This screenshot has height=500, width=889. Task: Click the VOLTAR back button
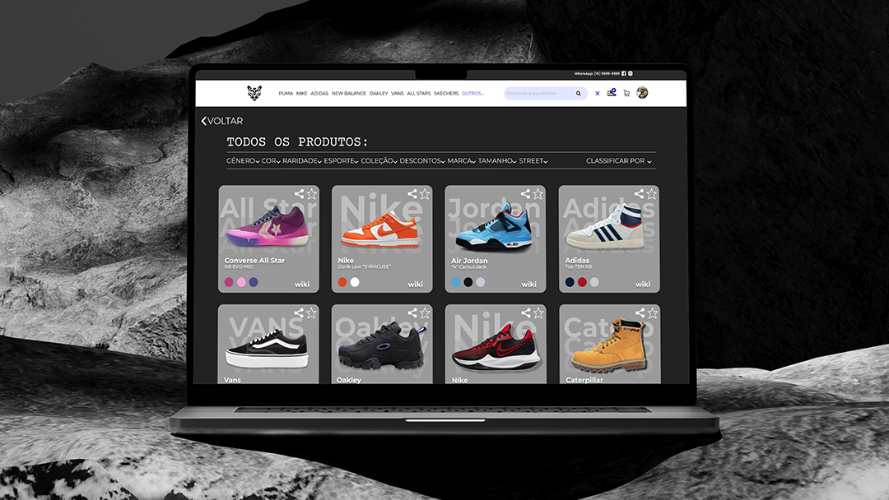(x=222, y=121)
